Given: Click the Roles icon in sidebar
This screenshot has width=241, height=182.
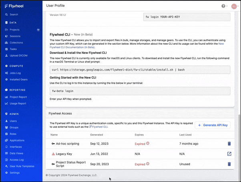Looking at the screenshot, I should coord(6,134).
